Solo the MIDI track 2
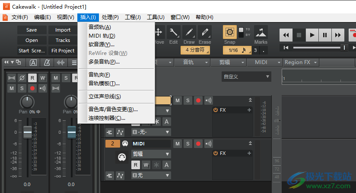 coord(188,144)
